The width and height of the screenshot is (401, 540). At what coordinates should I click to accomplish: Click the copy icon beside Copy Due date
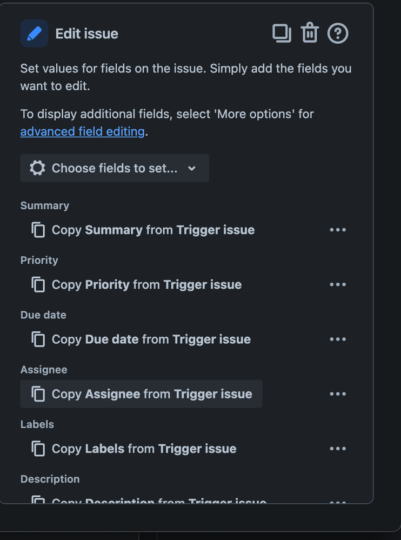[x=38, y=339]
